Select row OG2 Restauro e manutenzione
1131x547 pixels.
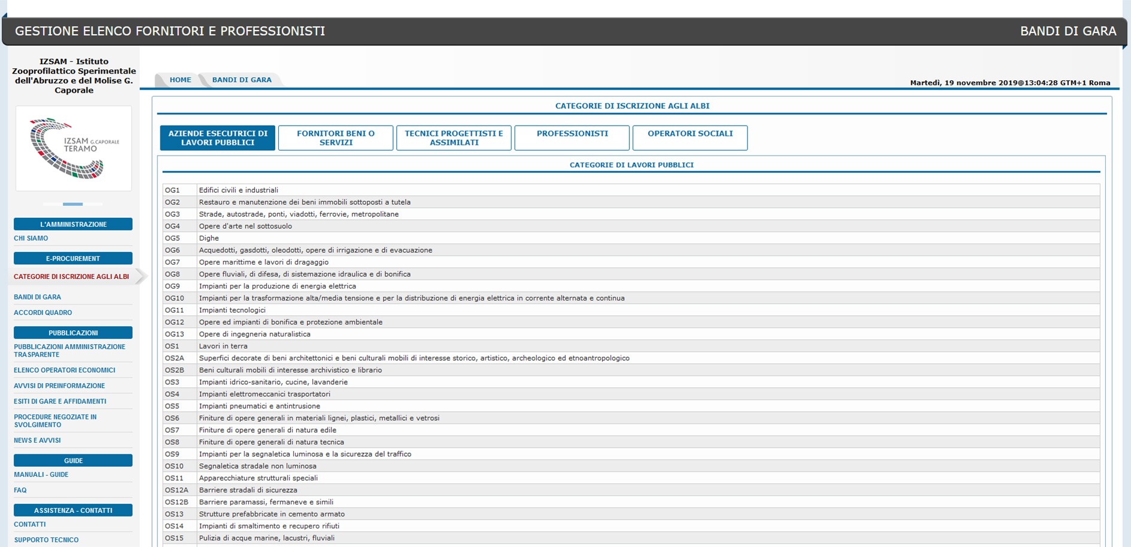(631, 202)
